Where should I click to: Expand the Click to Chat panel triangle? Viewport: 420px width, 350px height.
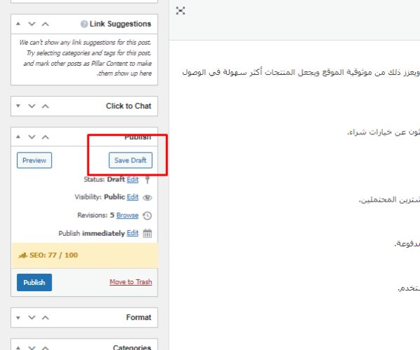18,106
